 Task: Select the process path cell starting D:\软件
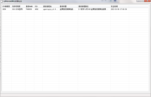94,9
